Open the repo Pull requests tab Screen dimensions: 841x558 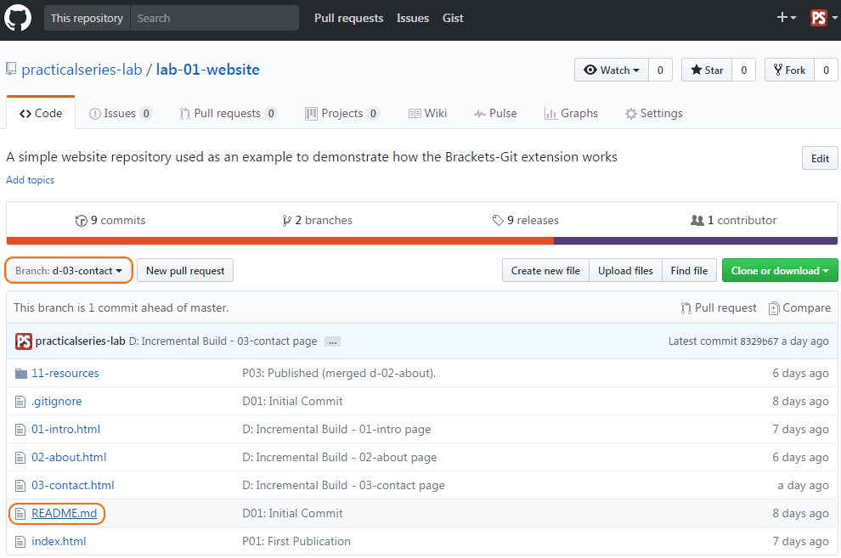228,113
